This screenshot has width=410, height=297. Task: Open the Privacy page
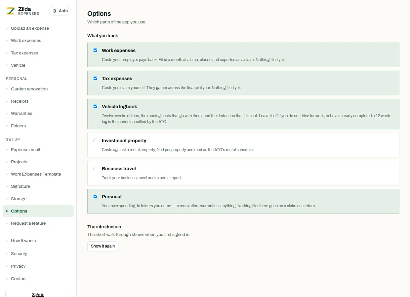point(38,266)
